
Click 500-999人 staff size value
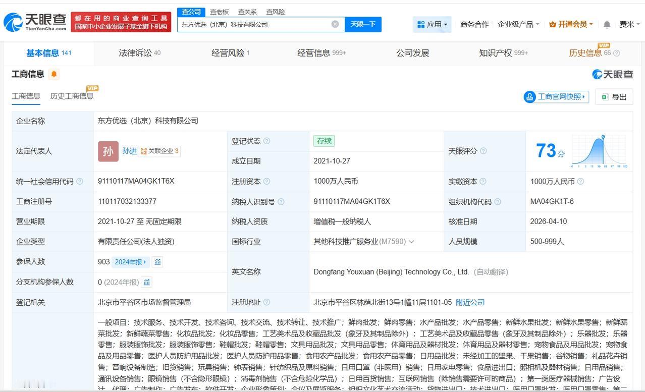click(x=547, y=242)
